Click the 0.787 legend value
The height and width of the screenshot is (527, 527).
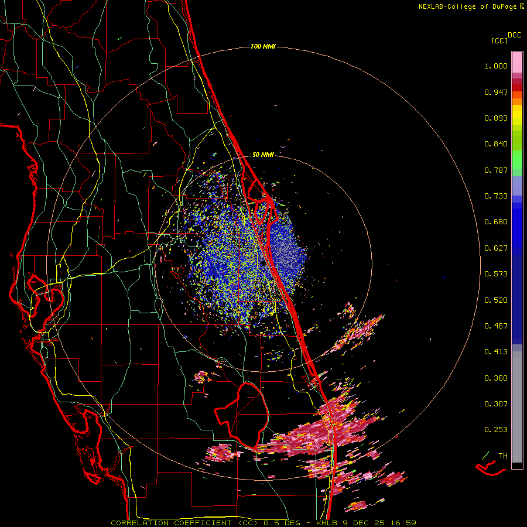pyautogui.click(x=496, y=170)
